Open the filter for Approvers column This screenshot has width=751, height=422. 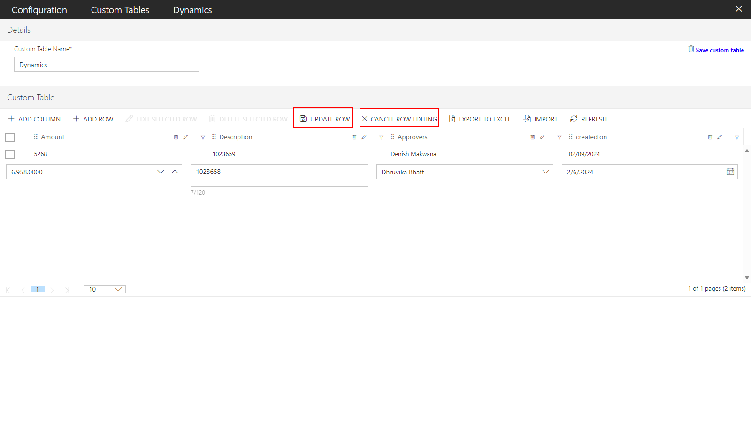pos(559,137)
